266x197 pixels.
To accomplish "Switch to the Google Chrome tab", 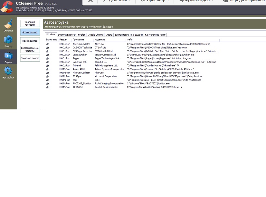I will point(96,35).
